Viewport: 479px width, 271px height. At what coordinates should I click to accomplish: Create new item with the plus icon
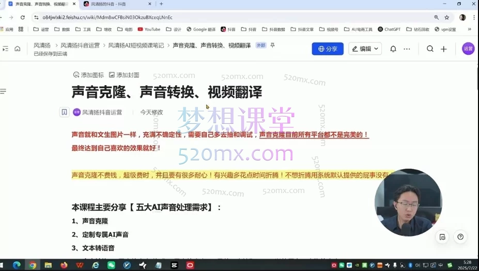[x=443, y=49]
